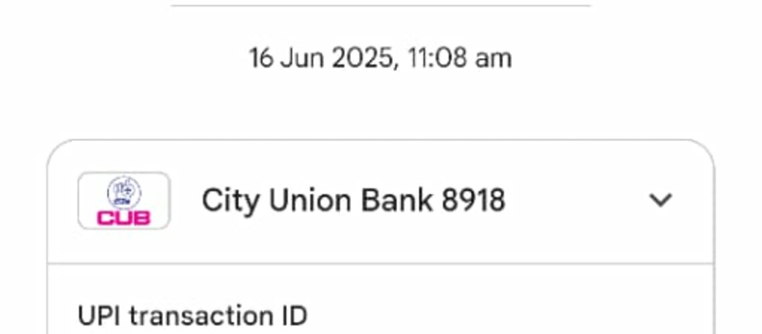
Task: Click the horizontal divider above the date
Action: (x=381, y=6)
